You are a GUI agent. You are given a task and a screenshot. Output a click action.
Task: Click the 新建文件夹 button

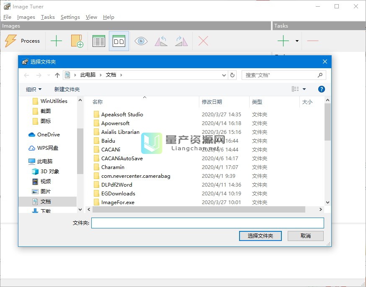point(67,89)
